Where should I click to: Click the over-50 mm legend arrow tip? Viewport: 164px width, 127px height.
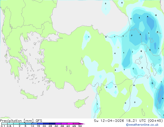point(82,124)
